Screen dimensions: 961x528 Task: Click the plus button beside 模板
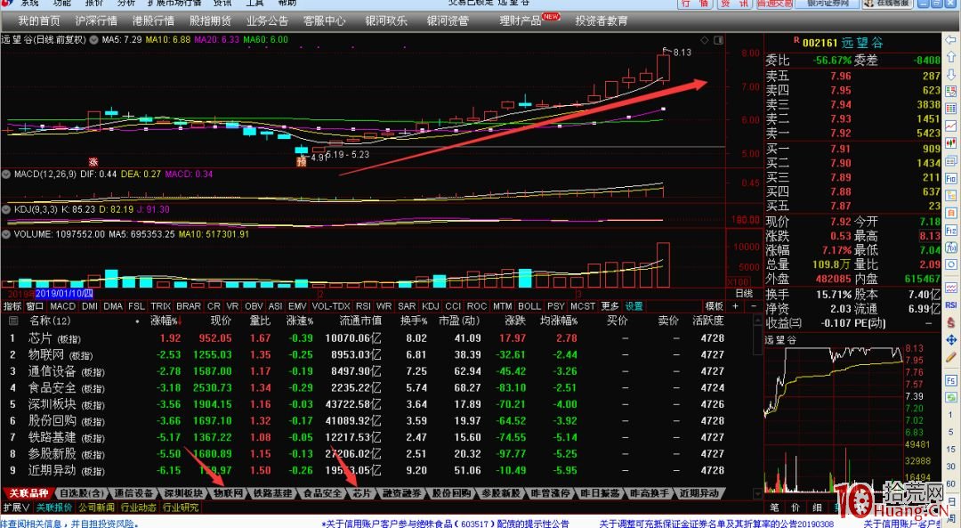(736, 306)
